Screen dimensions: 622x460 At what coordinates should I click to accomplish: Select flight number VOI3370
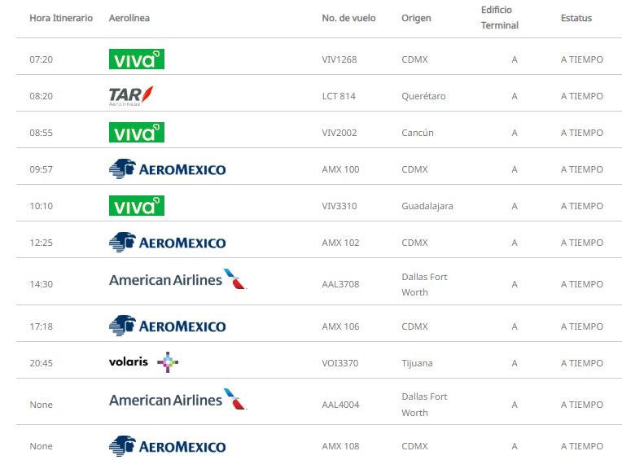click(340, 363)
